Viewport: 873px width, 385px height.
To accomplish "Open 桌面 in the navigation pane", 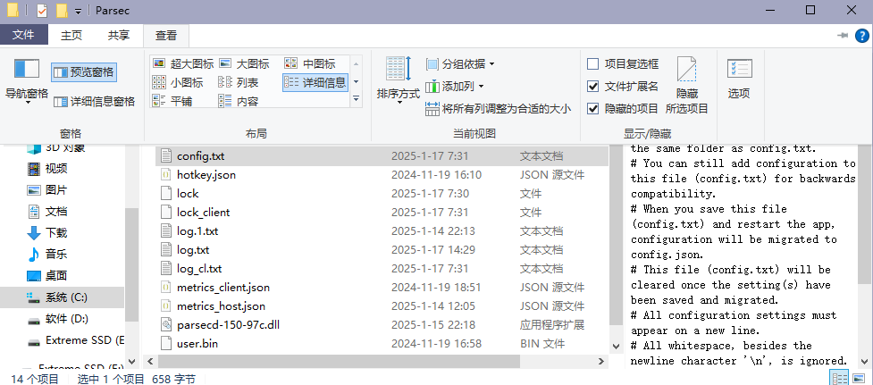I will click(x=55, y=276).
